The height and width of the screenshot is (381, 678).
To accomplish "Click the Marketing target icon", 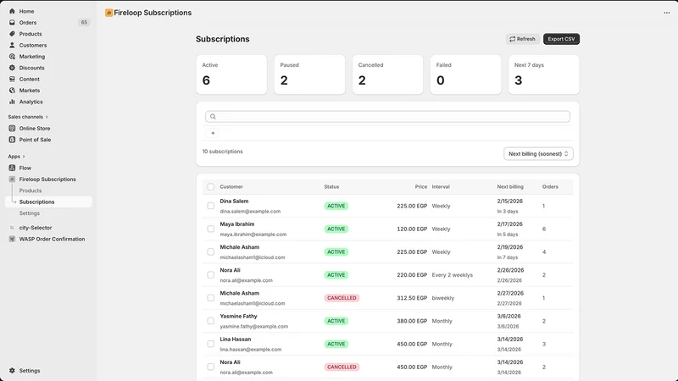I will point(12,57).
